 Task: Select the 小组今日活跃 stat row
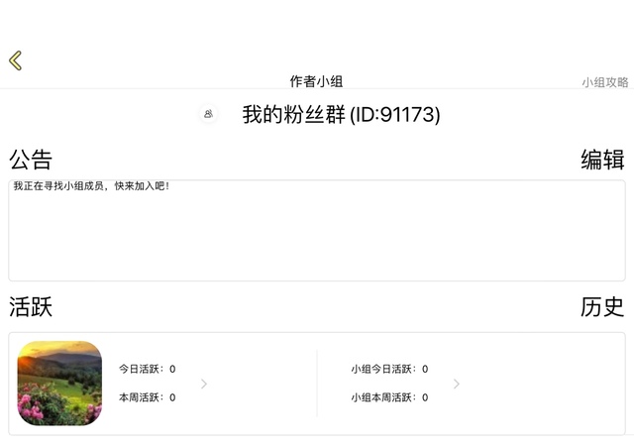(389, 369)
